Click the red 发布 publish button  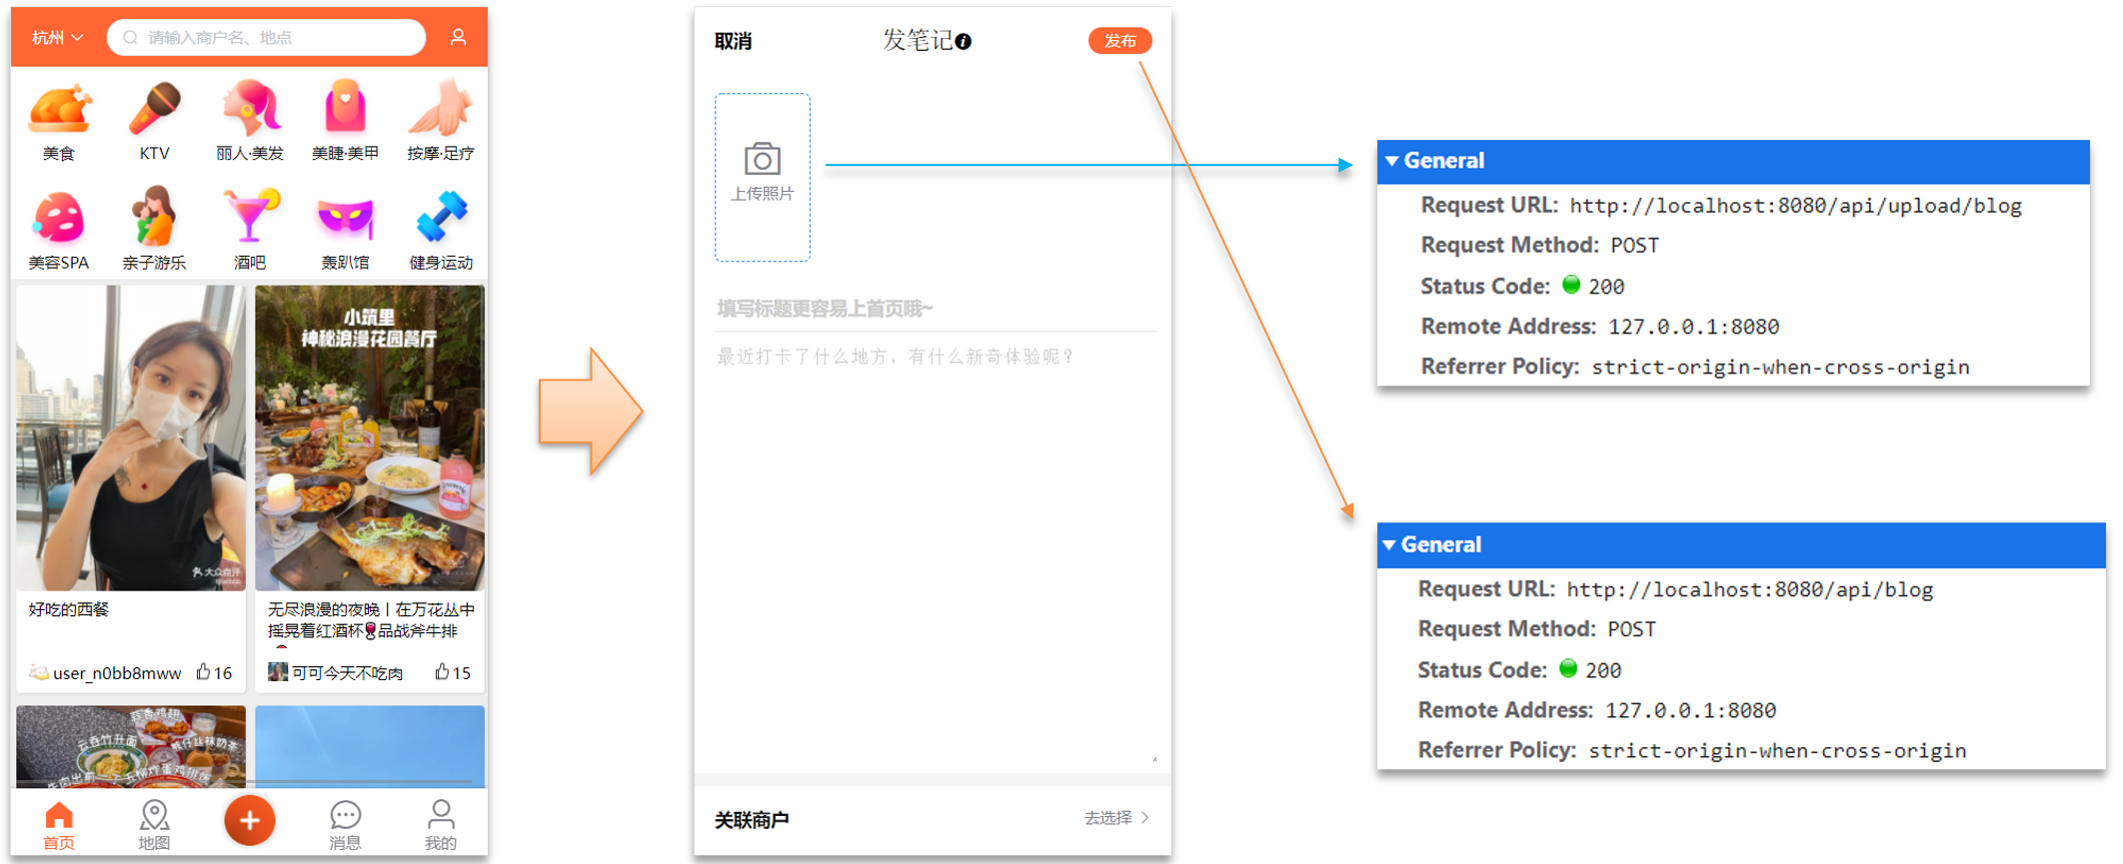pyautogui.click(x=1119, y=41)
